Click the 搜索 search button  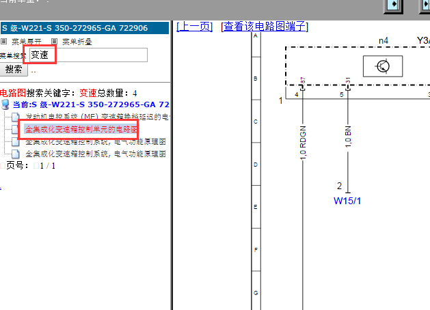point(14,69)
